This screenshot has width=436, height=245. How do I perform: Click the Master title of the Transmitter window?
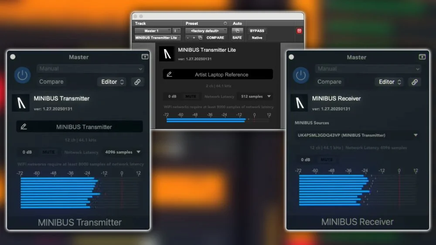pos(78,57)
